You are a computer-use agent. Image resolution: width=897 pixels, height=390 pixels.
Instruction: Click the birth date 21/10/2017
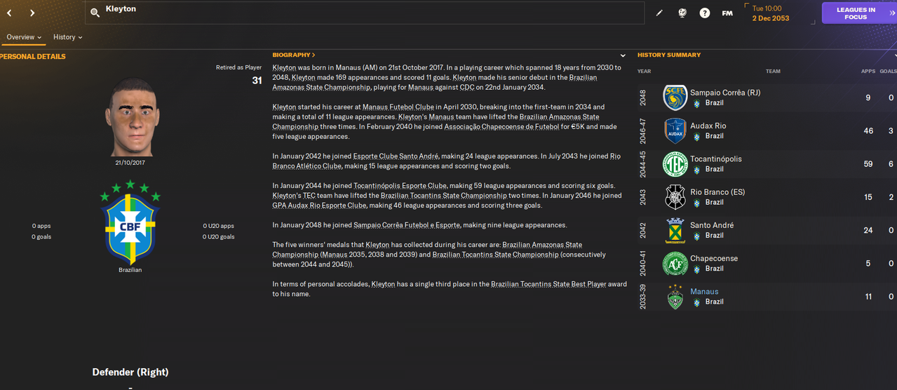pyautogui.click(x=131, y=163)
